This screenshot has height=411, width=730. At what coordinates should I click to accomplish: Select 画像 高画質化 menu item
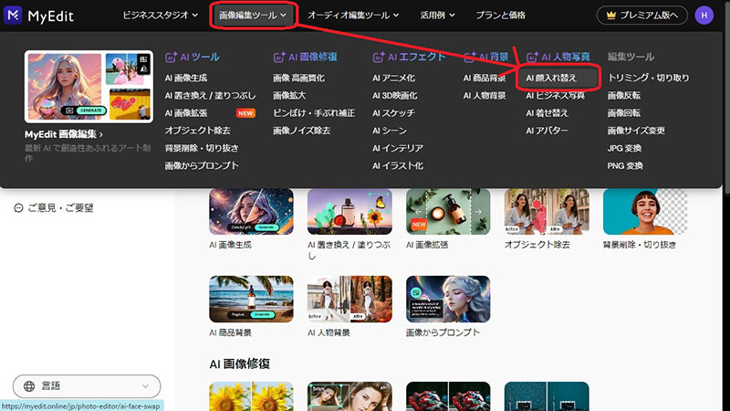tap(298, 78)
